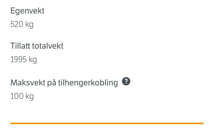This screenshot has width=214, height=133.
Task: Select the 100 kg value
Action: (x=22, y=97)
